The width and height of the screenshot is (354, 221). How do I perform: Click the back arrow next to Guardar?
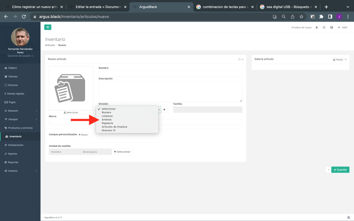pos(328,170)
